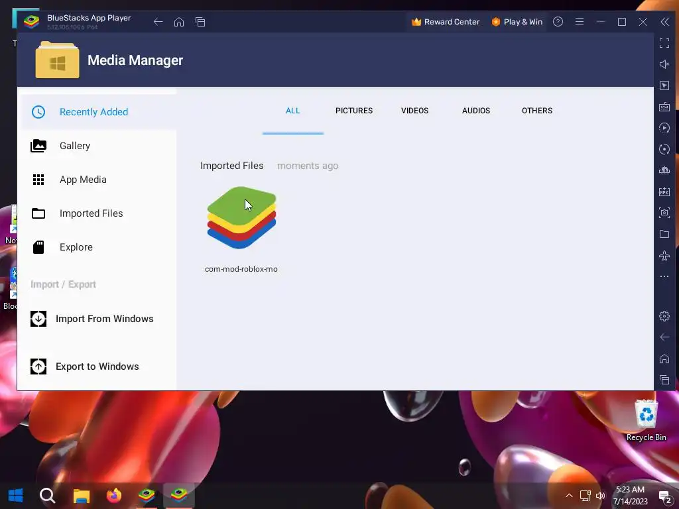Screen dimensions: 679x509
Task: Toggle the cursor lock icon in side toolbar
Action: point(664,85)
